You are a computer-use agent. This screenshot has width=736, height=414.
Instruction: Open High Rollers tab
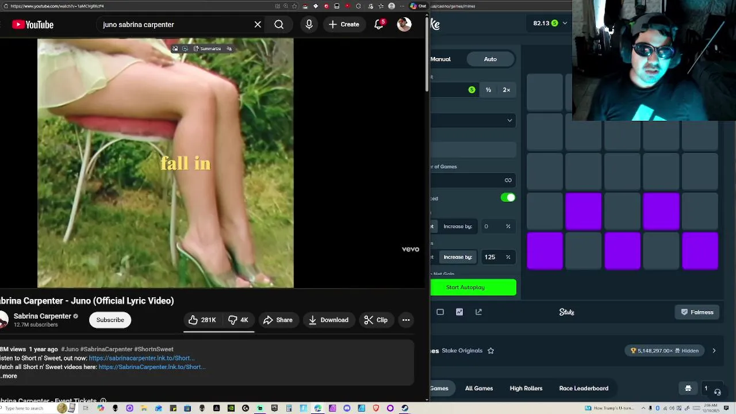[526, 389]
